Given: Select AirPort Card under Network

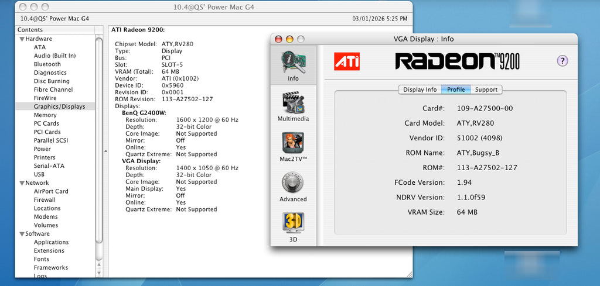Looking at the screenshot, I should pyautogui.click(x=51, y=191).
